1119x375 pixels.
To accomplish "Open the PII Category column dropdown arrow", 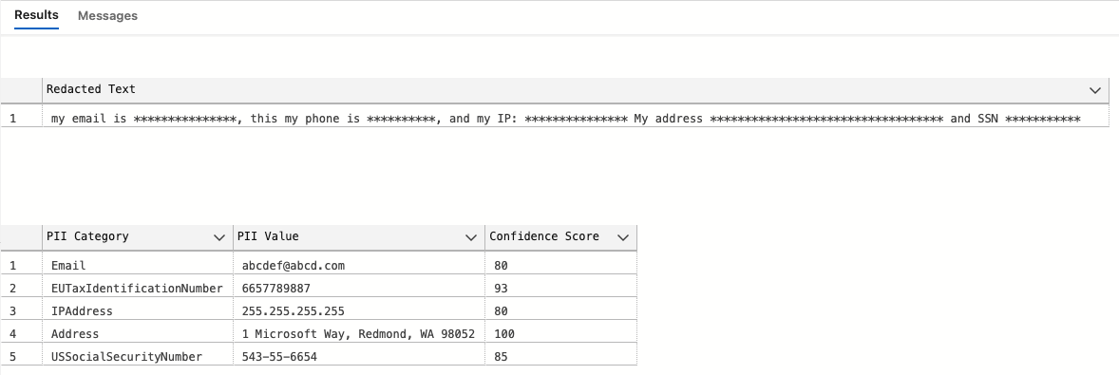I will [219, 237].
